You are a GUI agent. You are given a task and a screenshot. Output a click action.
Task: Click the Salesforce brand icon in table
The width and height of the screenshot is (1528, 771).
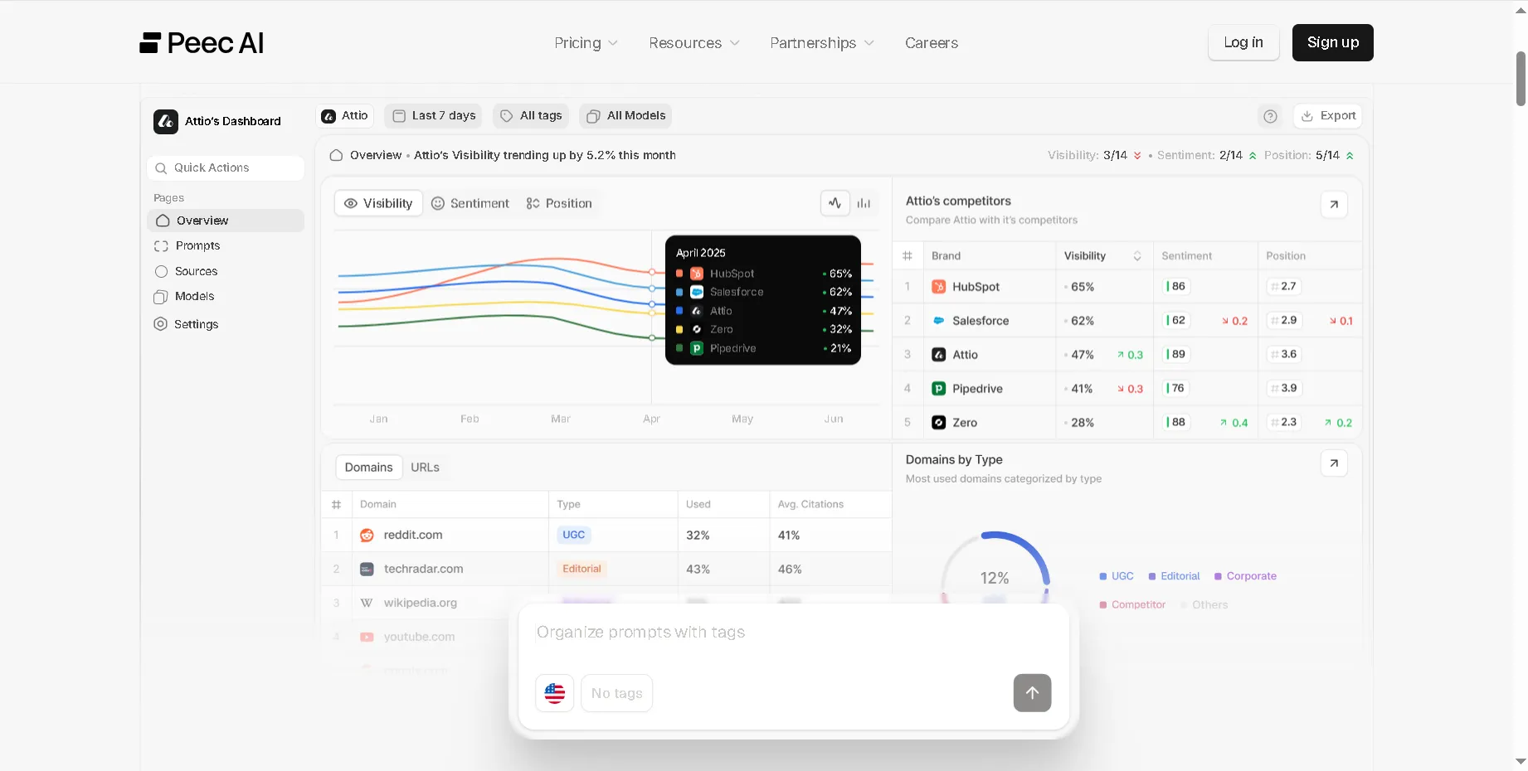click(x=939, y=321)
